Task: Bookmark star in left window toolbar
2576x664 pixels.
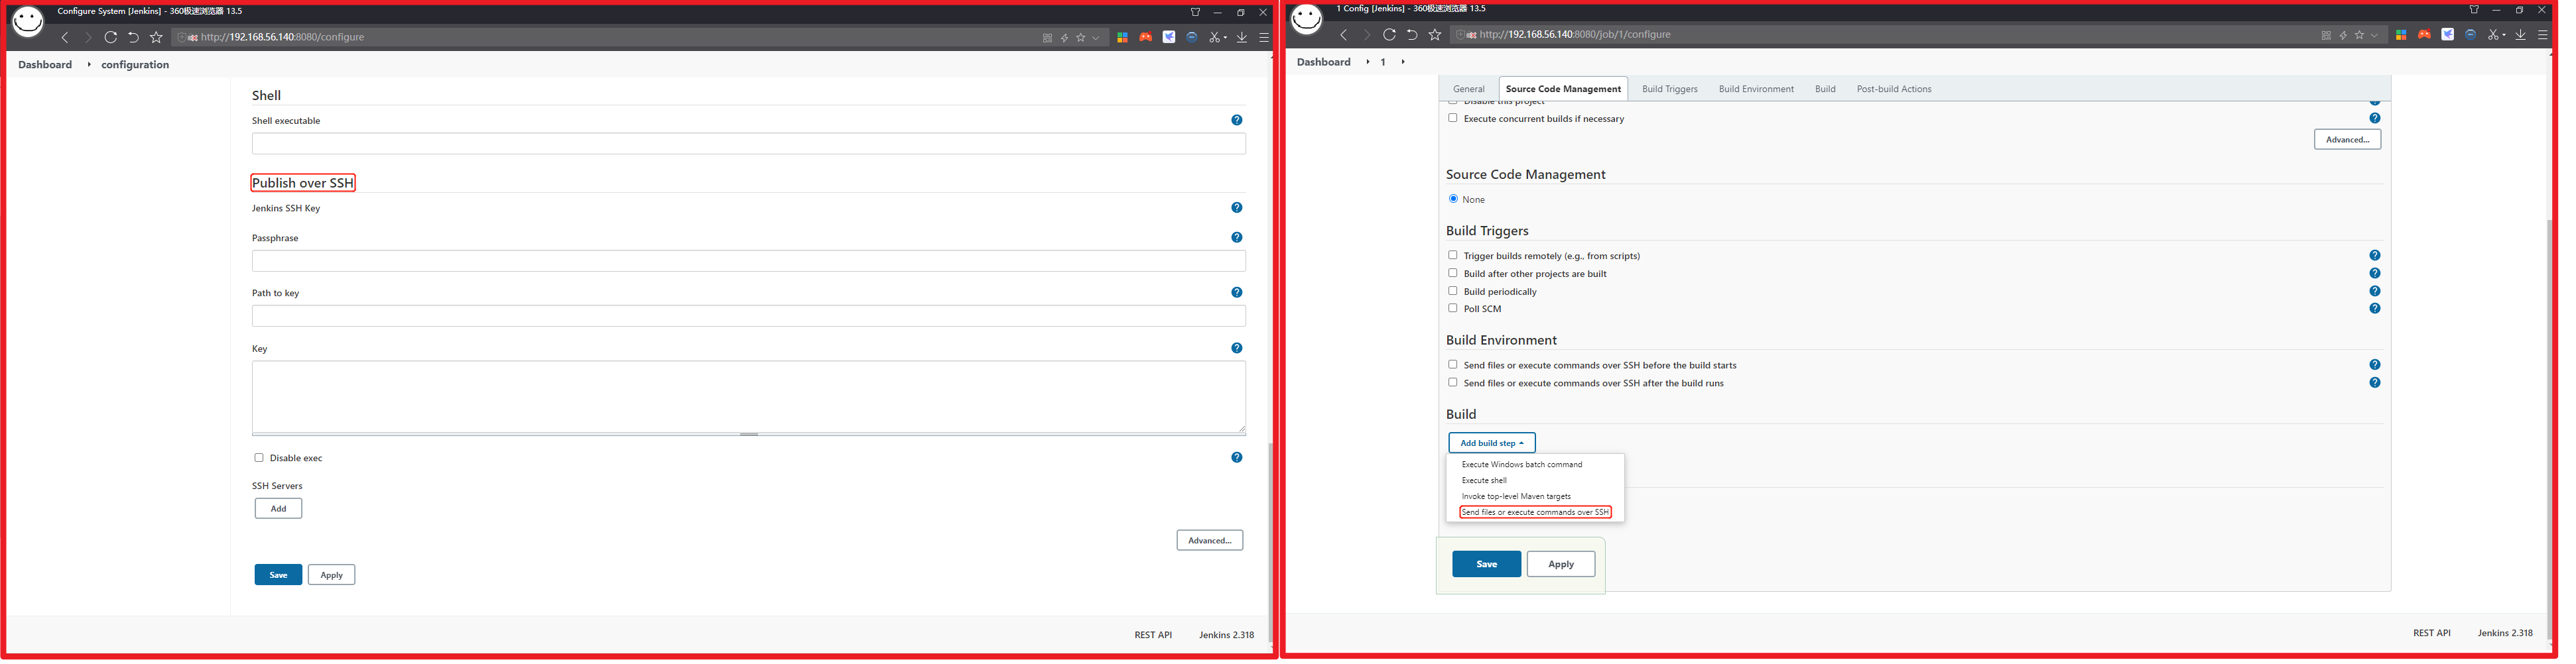Action: pos(156,37)
